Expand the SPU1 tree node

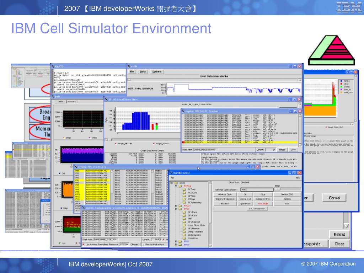(176, 241)
